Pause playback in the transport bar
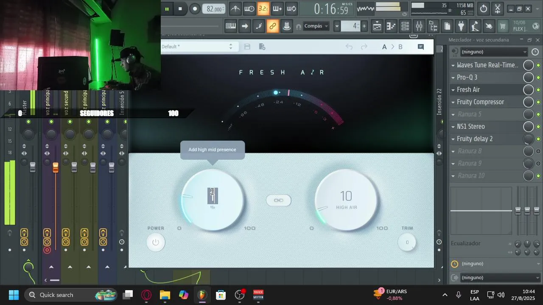The image size is (543, 305). [167, 9]
